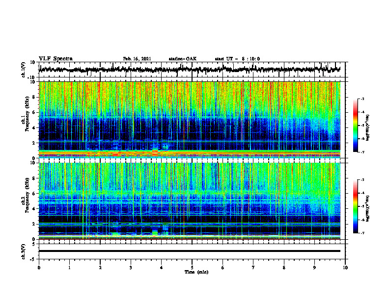Click time axis tick label "0"
389x300 pixels.
coord(39,268)
